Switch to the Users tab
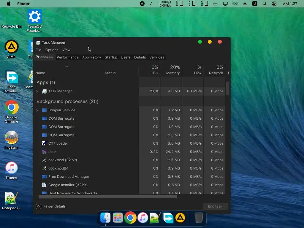Image resolution: width=304 pixels, height=228 pixels. click(126, 57)
